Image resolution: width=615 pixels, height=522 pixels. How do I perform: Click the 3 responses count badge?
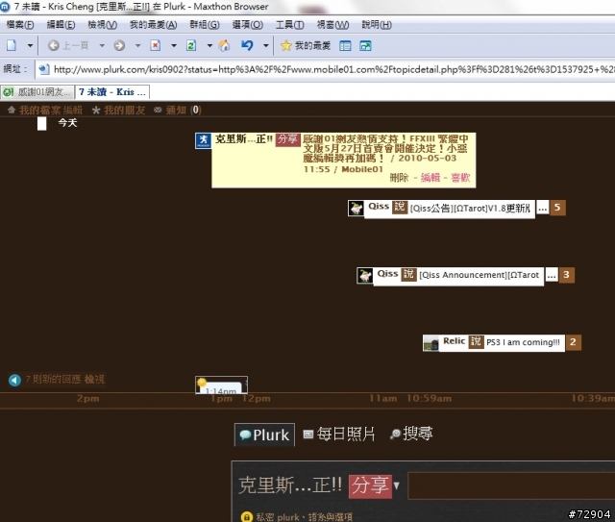pyautogui.click(x=566, y=275)
